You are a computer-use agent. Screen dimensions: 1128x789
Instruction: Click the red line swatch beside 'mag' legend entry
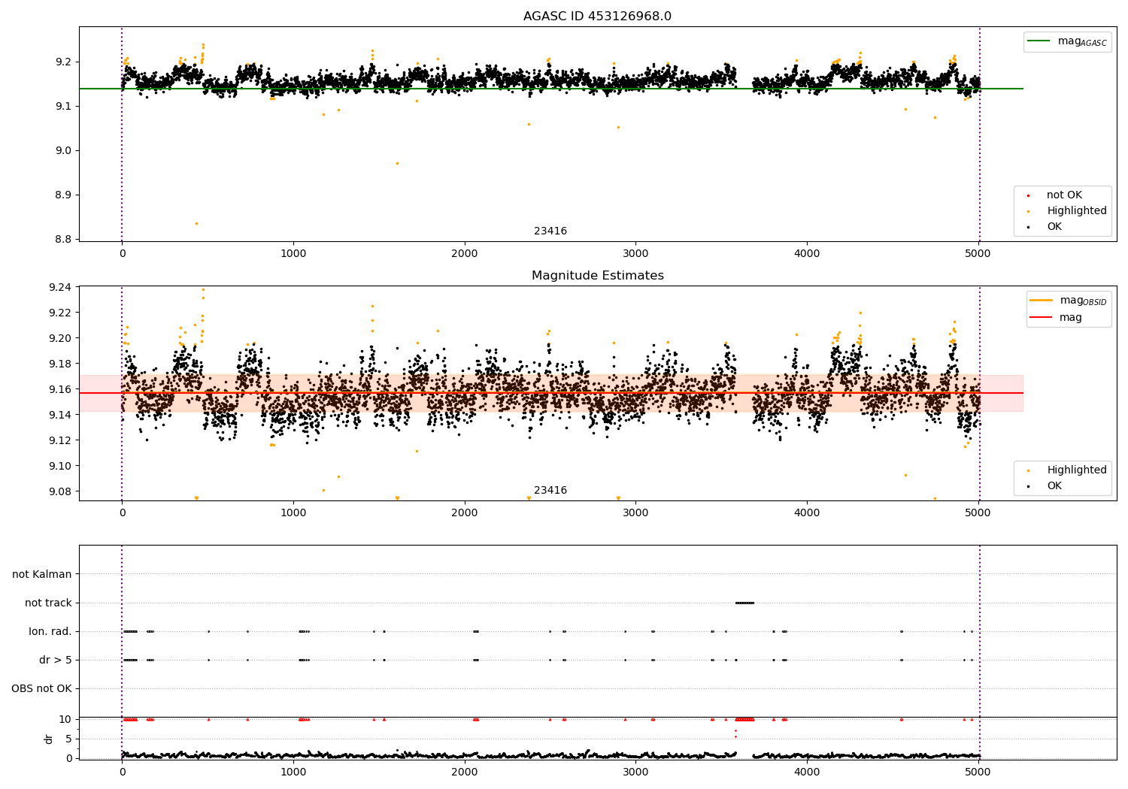1041,318
